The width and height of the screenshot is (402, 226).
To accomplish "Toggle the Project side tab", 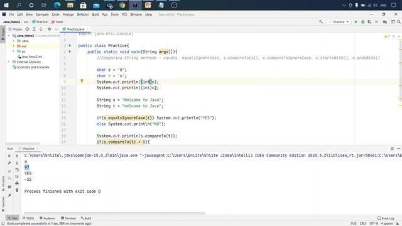I will (x=3, y=34).
